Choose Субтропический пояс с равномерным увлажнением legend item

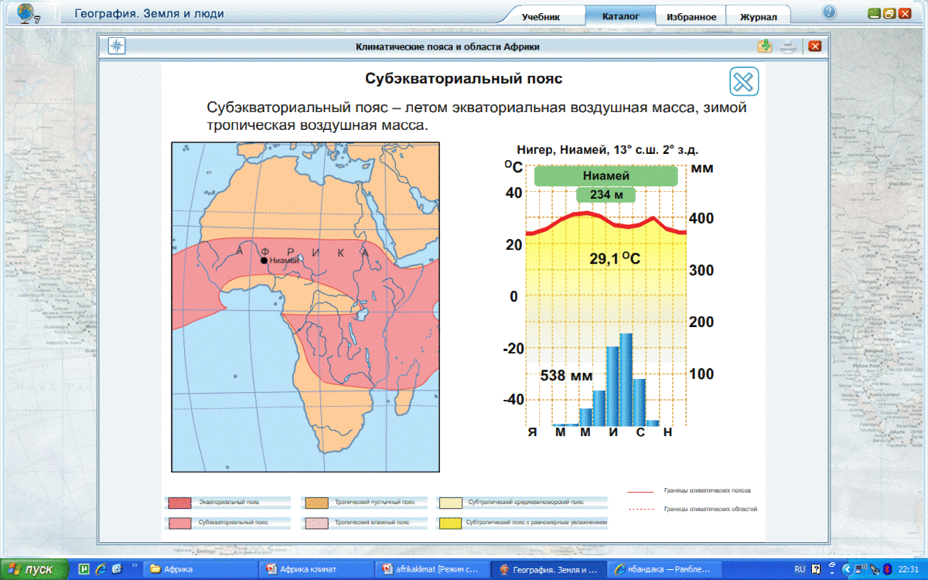[522, 523]
